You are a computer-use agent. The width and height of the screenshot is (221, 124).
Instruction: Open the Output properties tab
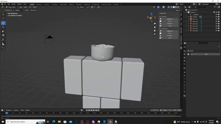coord(184,54)
